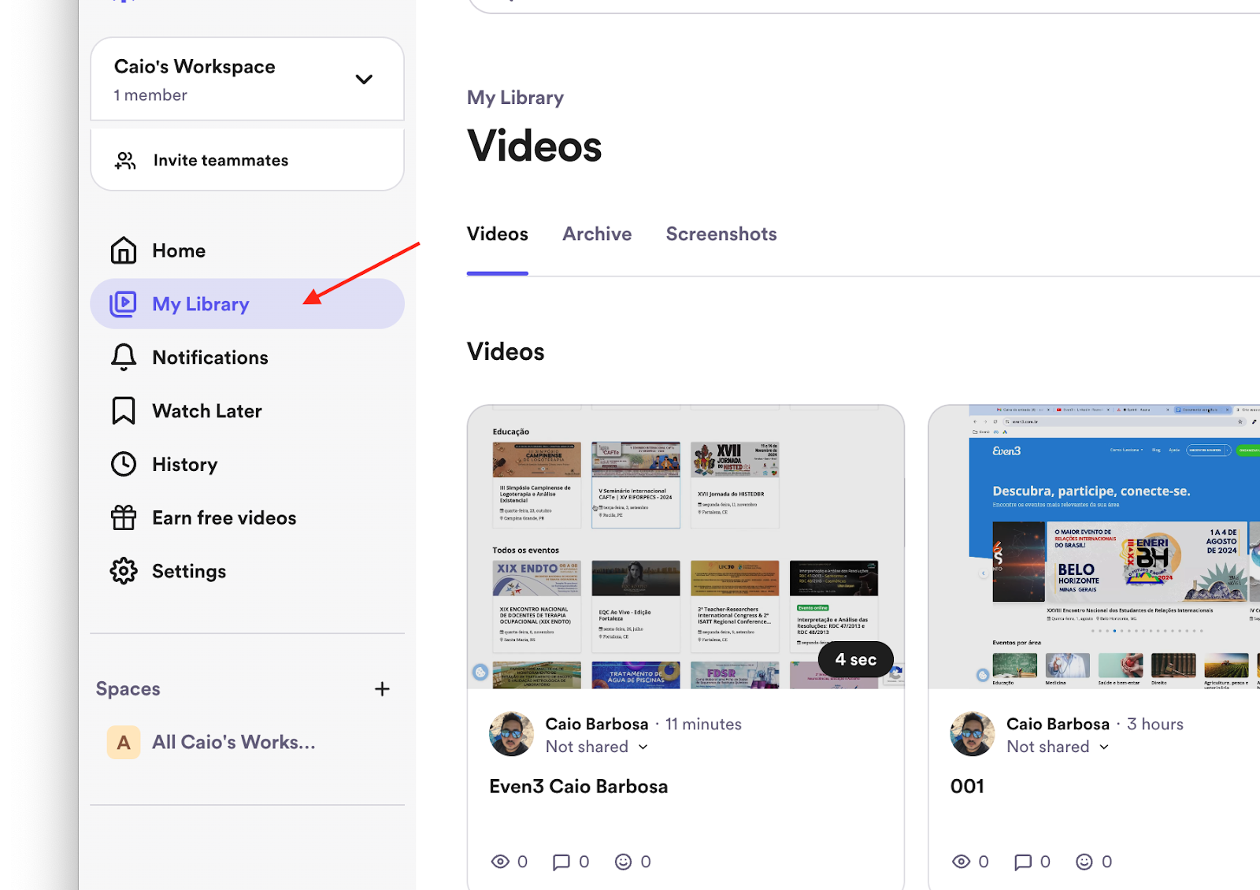Image resolution: width=1260 pixels, height=890 pixels.
Task: Click the Earn free videos gift icon
Action: point(124,517)
